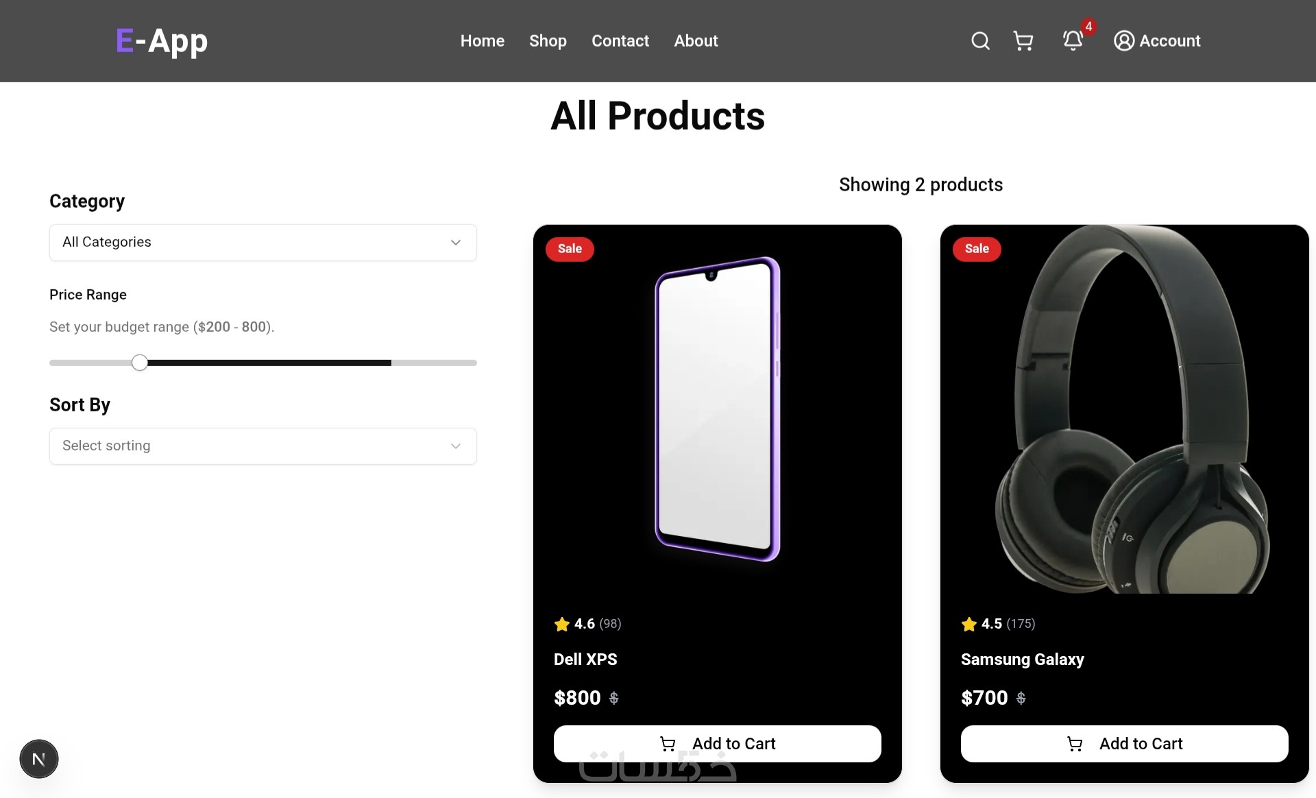Screen dimensions: 1316x798
Task: Click the E-App logo
Action: pyautogui.click(x=162, y=41)
